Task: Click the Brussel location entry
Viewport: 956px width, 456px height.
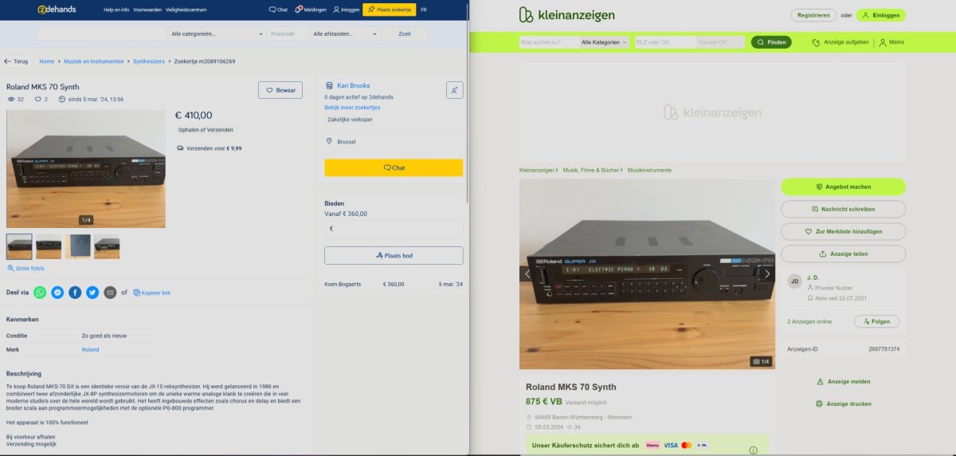Action: click(x=342, y=141)
